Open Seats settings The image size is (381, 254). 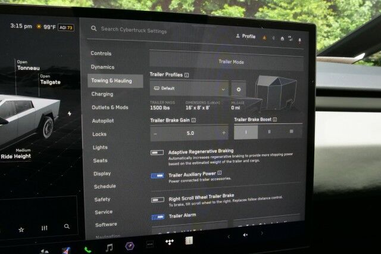point(101,160)
